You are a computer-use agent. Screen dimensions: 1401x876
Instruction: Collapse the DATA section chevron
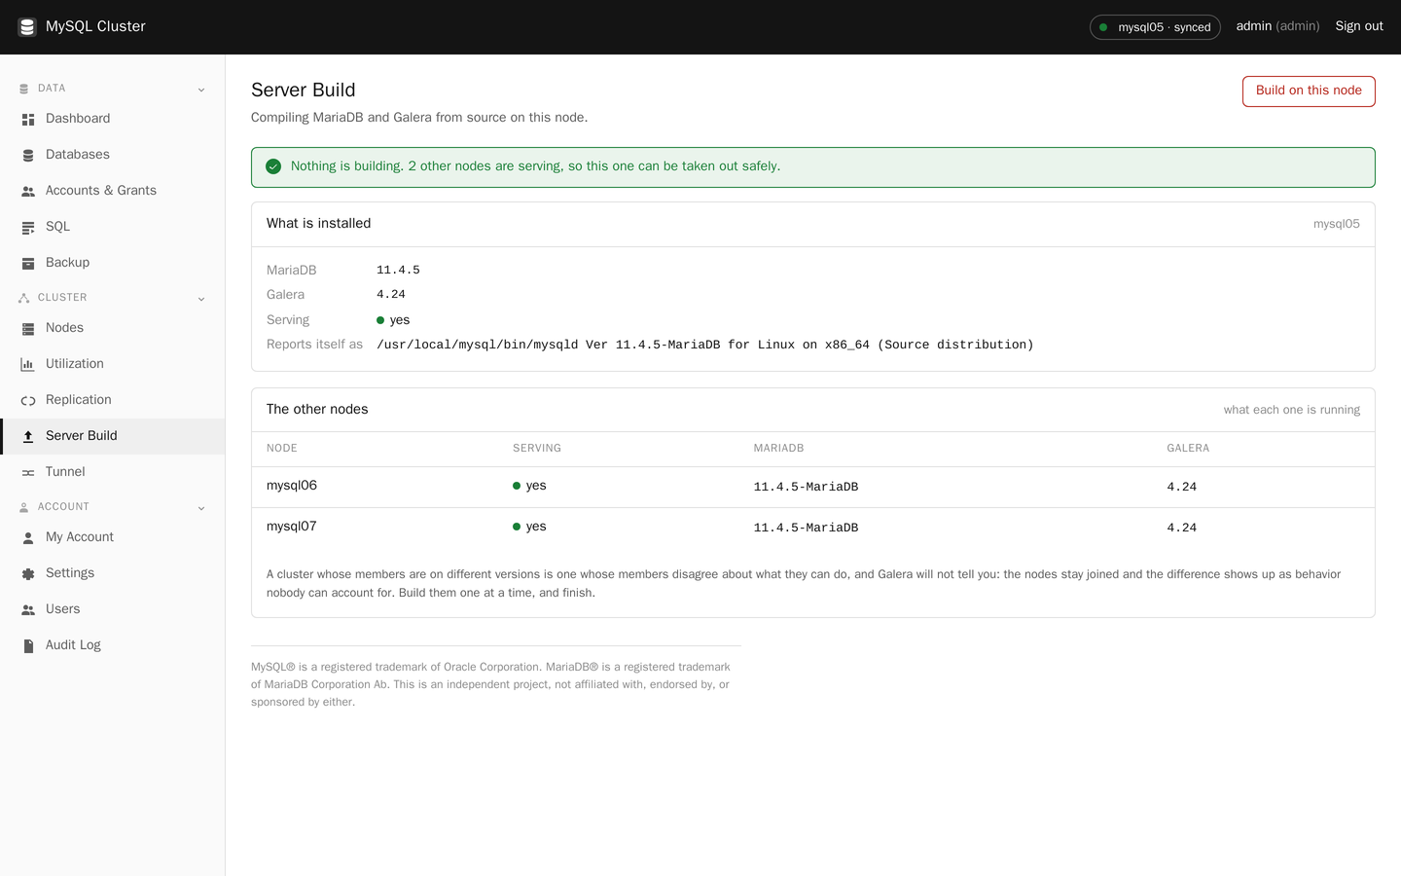(201, 90)
